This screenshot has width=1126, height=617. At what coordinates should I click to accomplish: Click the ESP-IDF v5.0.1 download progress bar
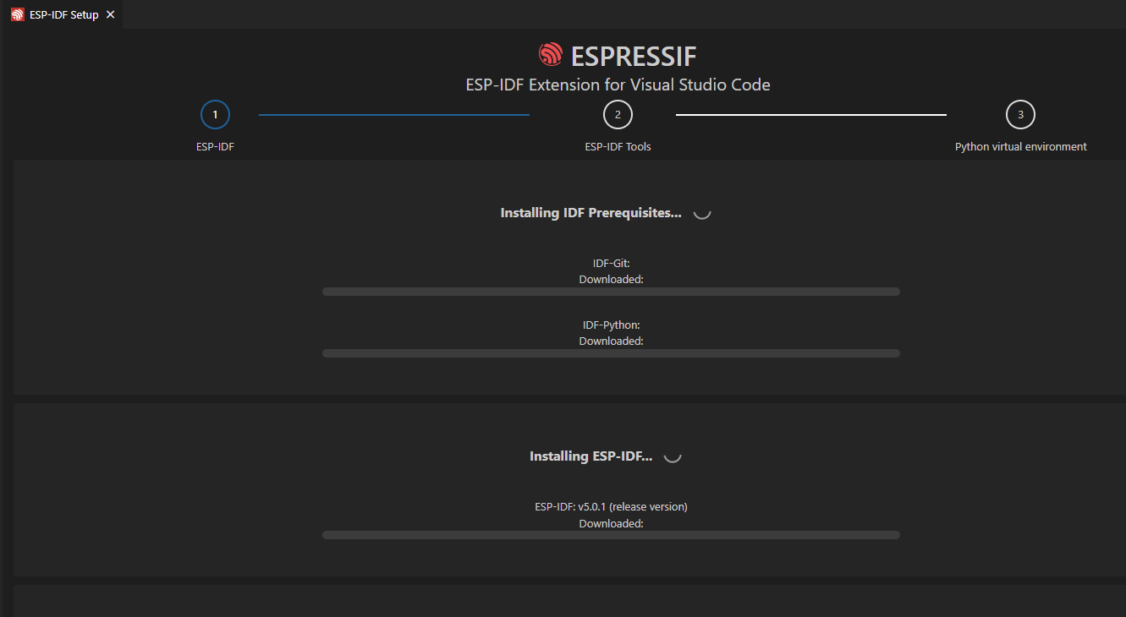tap(611, 535)
